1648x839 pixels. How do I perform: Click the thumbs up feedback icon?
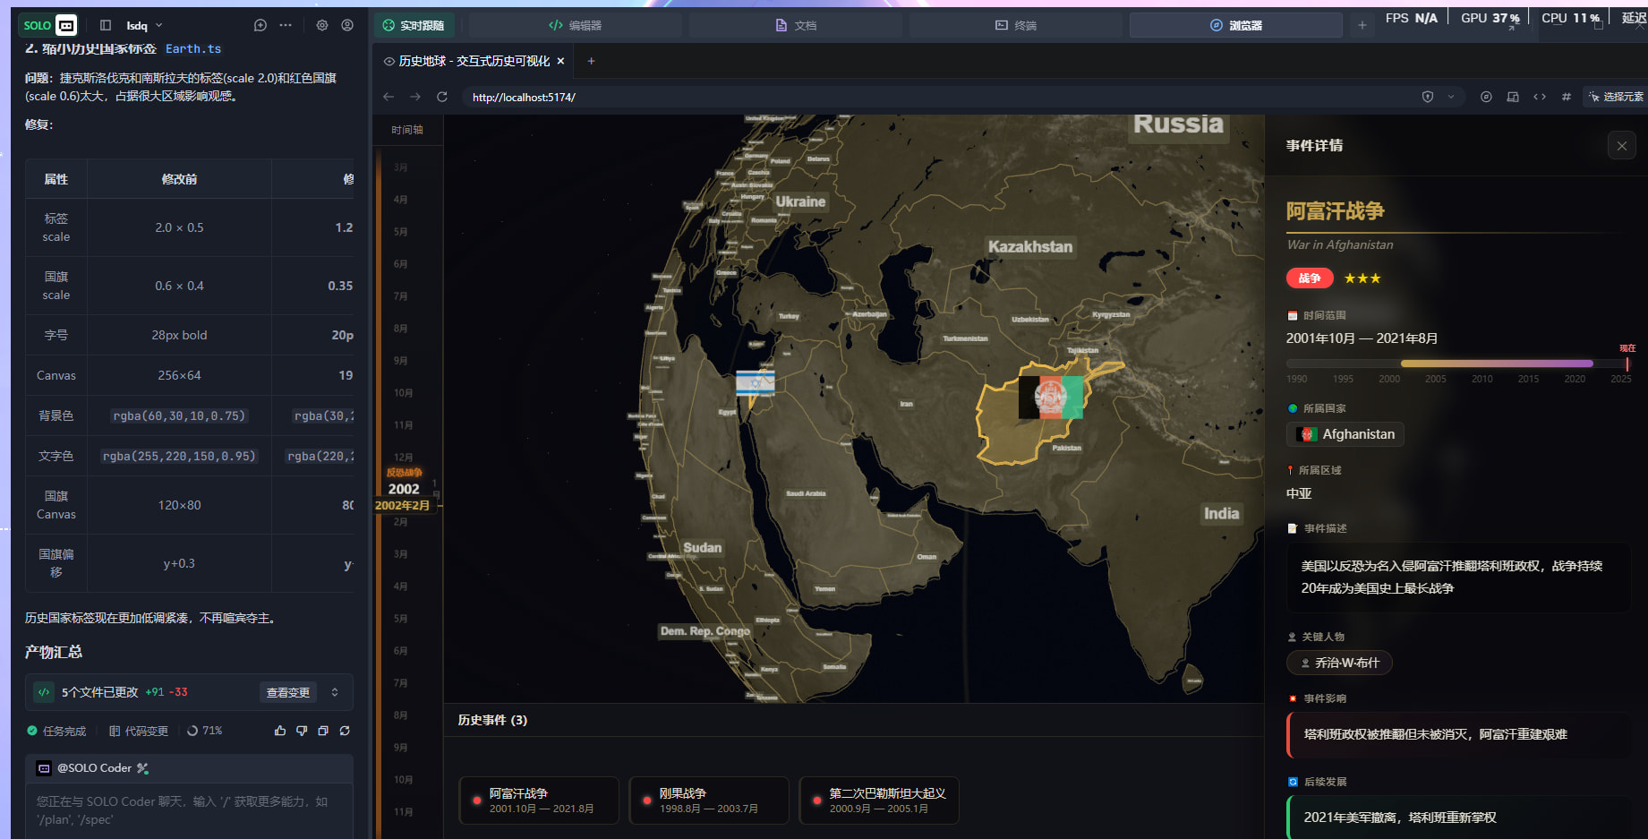point(280,731)
